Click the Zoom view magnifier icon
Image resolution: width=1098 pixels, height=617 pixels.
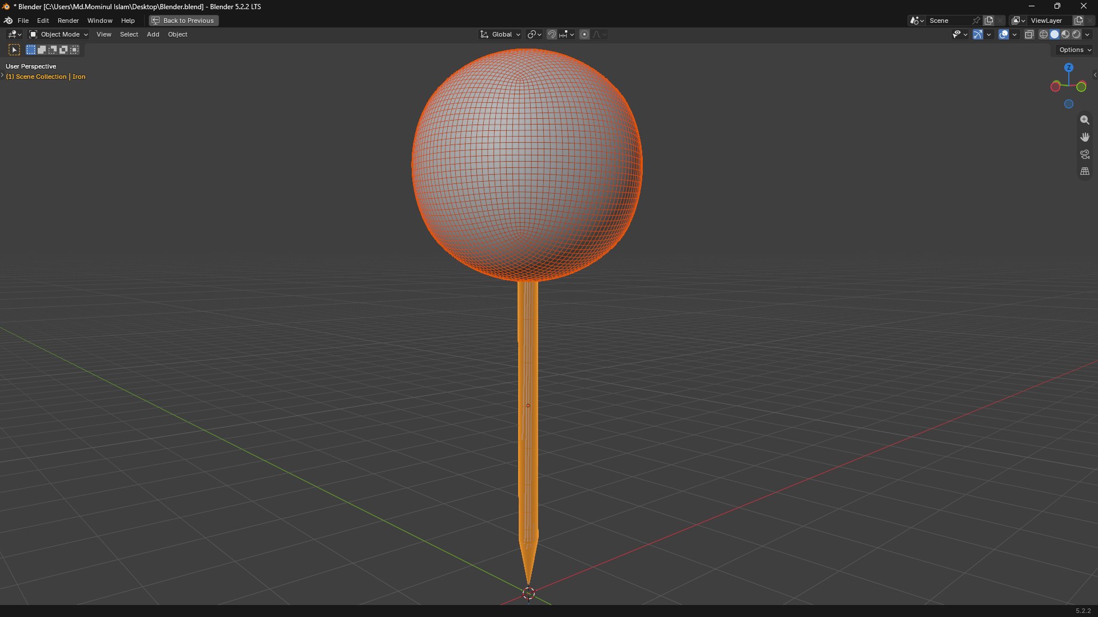pyautogui.click(x=1085, y=120)
